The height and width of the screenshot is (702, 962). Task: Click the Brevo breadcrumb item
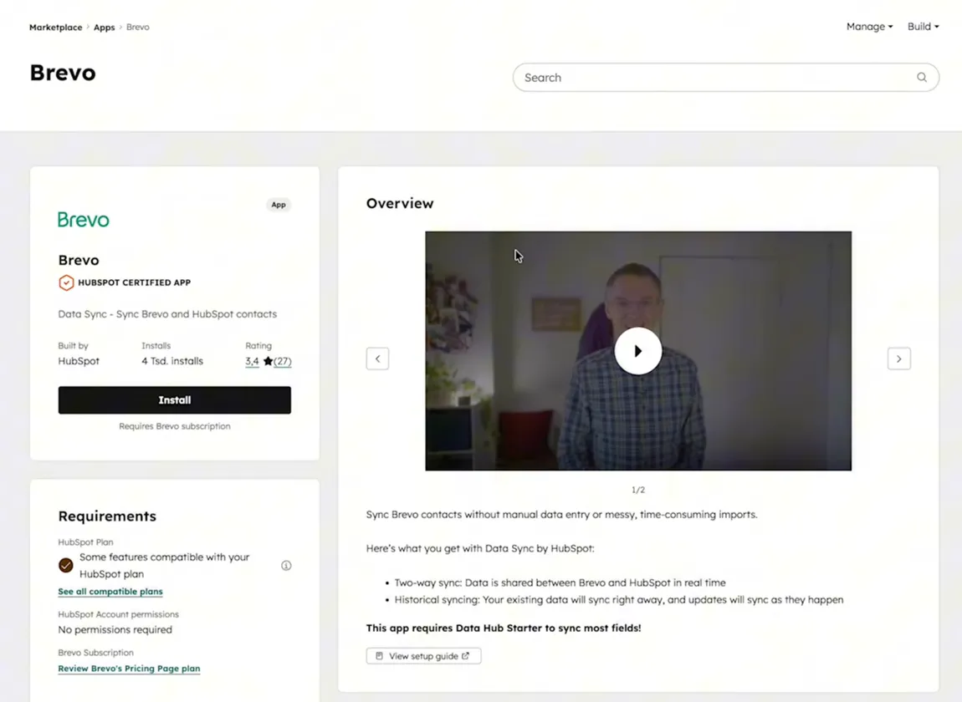pos(138,27)
